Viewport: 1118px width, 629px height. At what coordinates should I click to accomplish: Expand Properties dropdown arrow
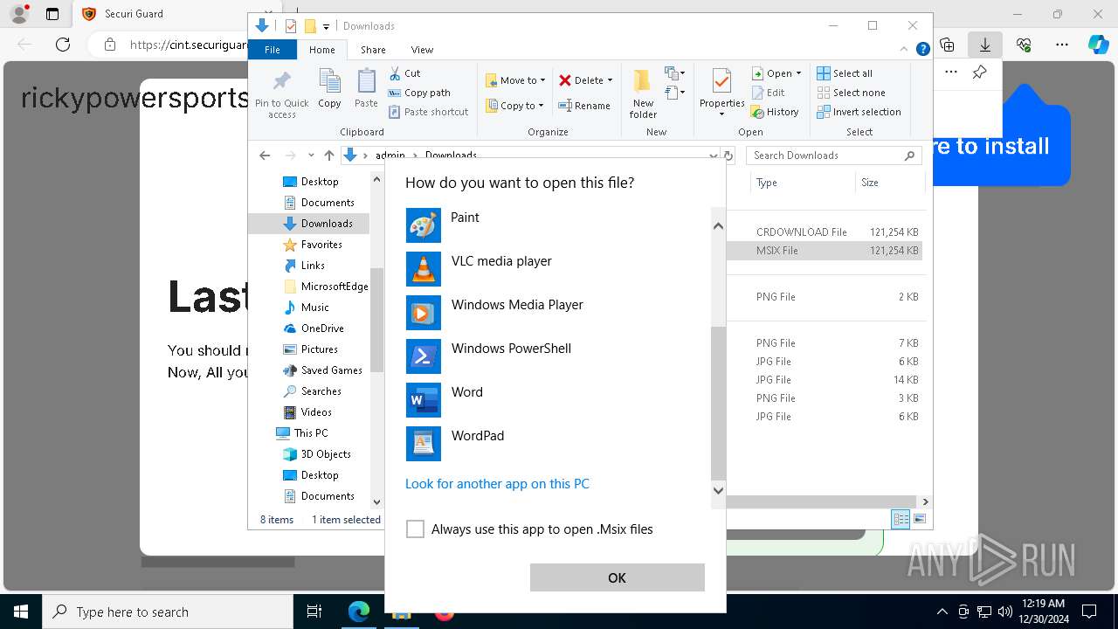721,114
